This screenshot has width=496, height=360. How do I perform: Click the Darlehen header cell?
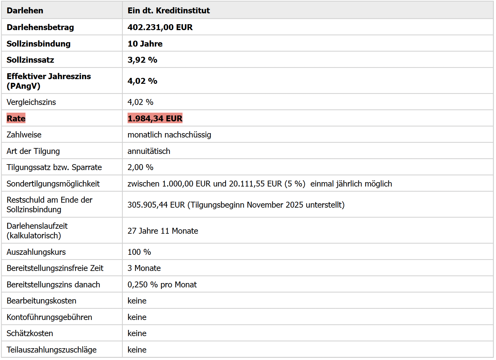[x=62, y=11]
